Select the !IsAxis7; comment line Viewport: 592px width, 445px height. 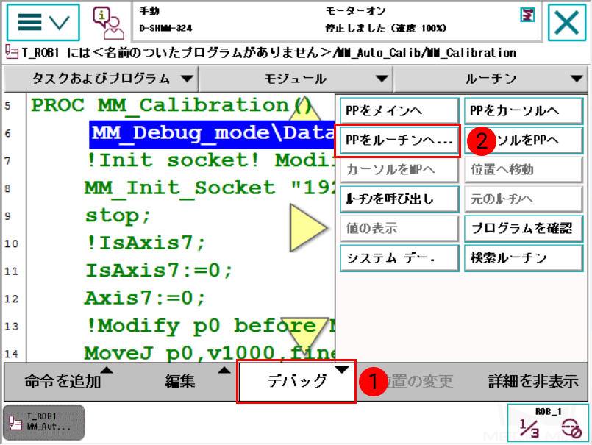[x=146, y=243]
